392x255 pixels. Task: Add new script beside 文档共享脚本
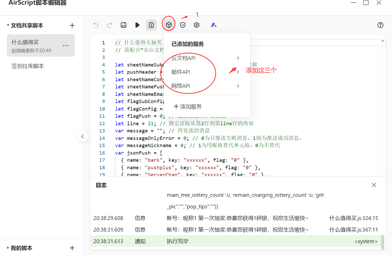[x=72, y=25]
